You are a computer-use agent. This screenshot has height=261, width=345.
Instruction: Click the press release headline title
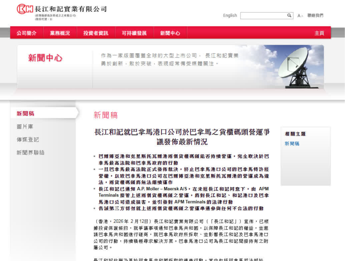tap(182, 137)
